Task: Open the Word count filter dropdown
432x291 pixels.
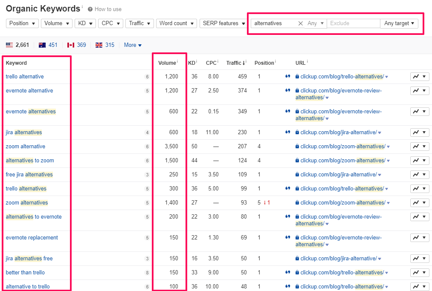Action: click(x=176, y=23)
